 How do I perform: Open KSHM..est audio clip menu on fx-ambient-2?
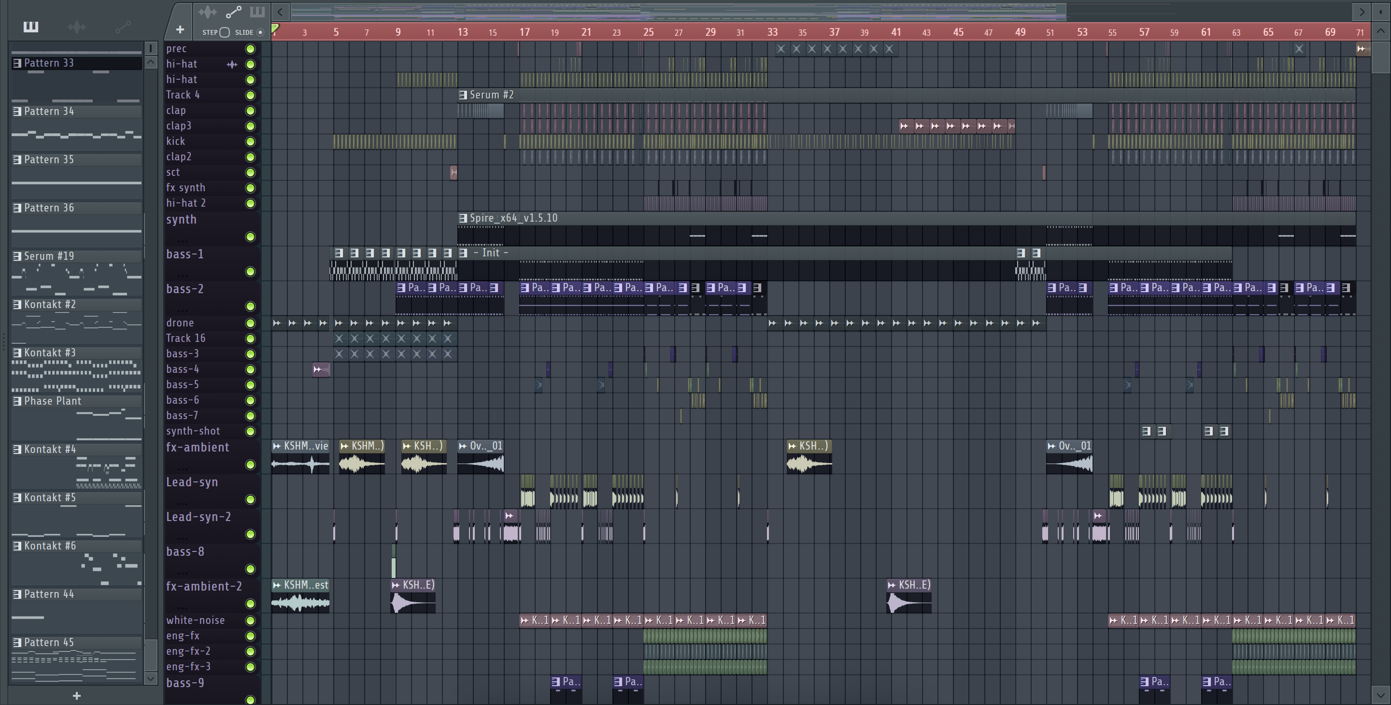pyautogui.click(x=277, y=585)
